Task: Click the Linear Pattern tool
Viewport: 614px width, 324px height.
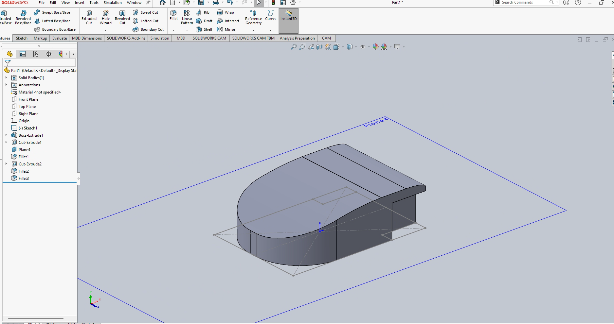Action: pyautogui.click(x=187, y=17)
